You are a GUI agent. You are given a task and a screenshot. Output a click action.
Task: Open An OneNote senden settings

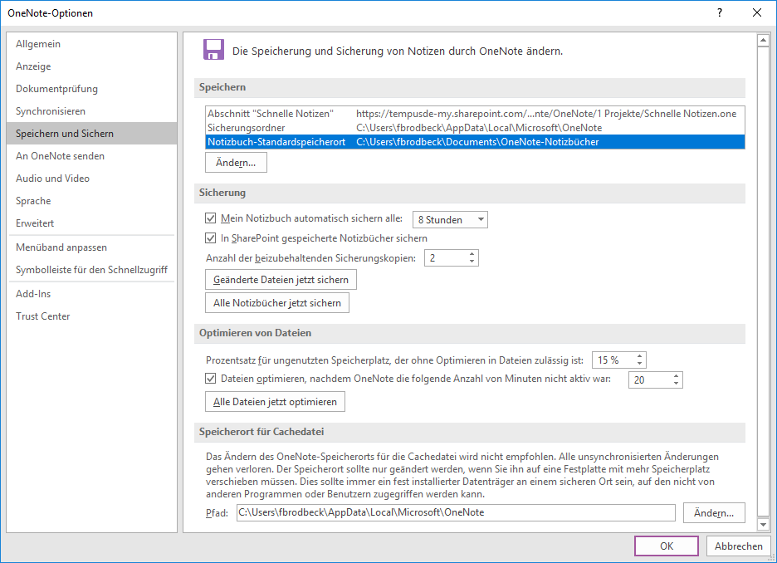coord(91,155)
